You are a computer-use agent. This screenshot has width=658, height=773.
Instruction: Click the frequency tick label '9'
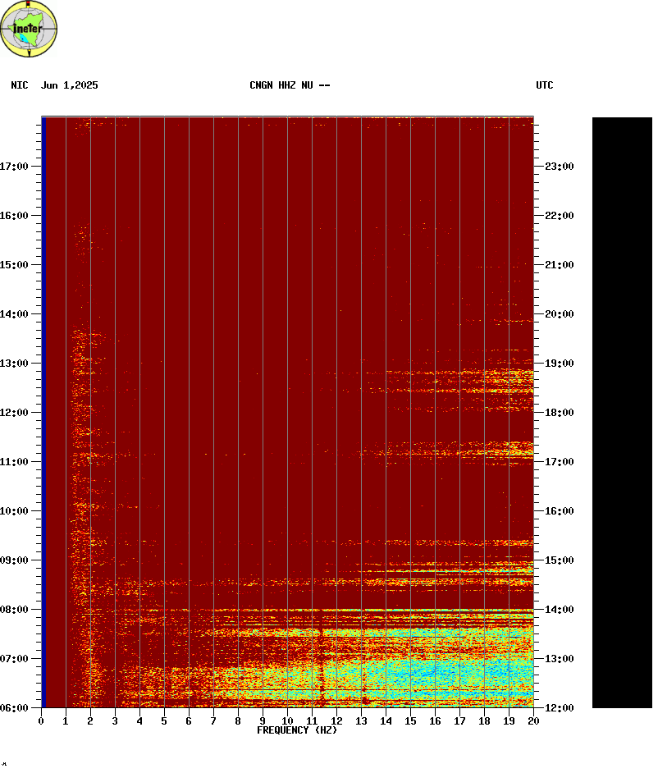(x=263, y=721)
